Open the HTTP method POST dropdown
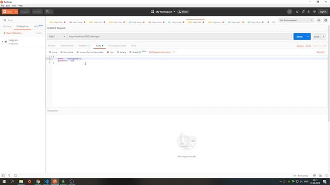 point(57,36)
